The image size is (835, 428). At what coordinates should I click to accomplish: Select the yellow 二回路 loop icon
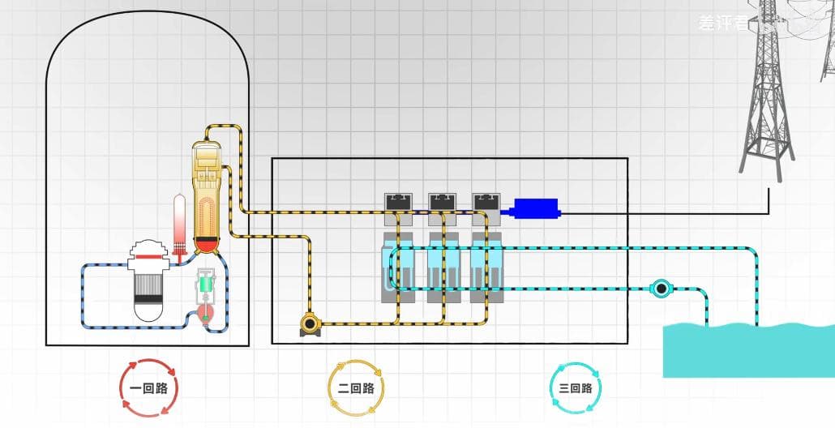click(x=357, y=387)
